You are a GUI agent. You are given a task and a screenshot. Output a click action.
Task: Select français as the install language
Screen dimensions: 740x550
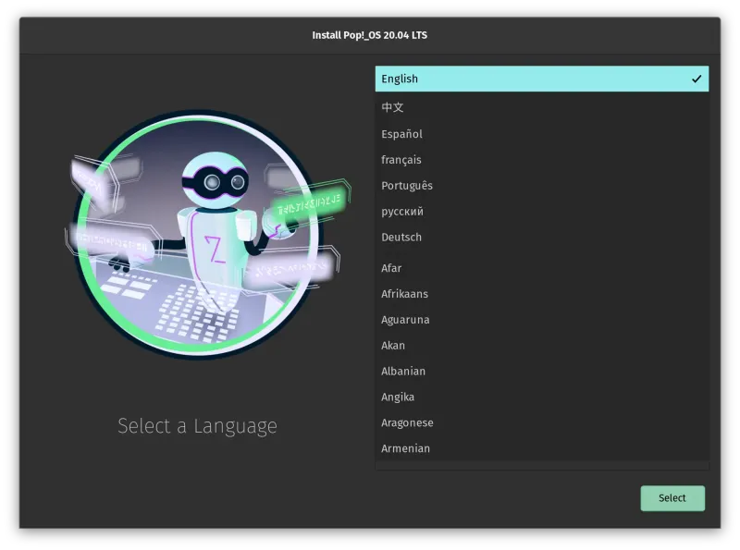click(x=542, y=160)
